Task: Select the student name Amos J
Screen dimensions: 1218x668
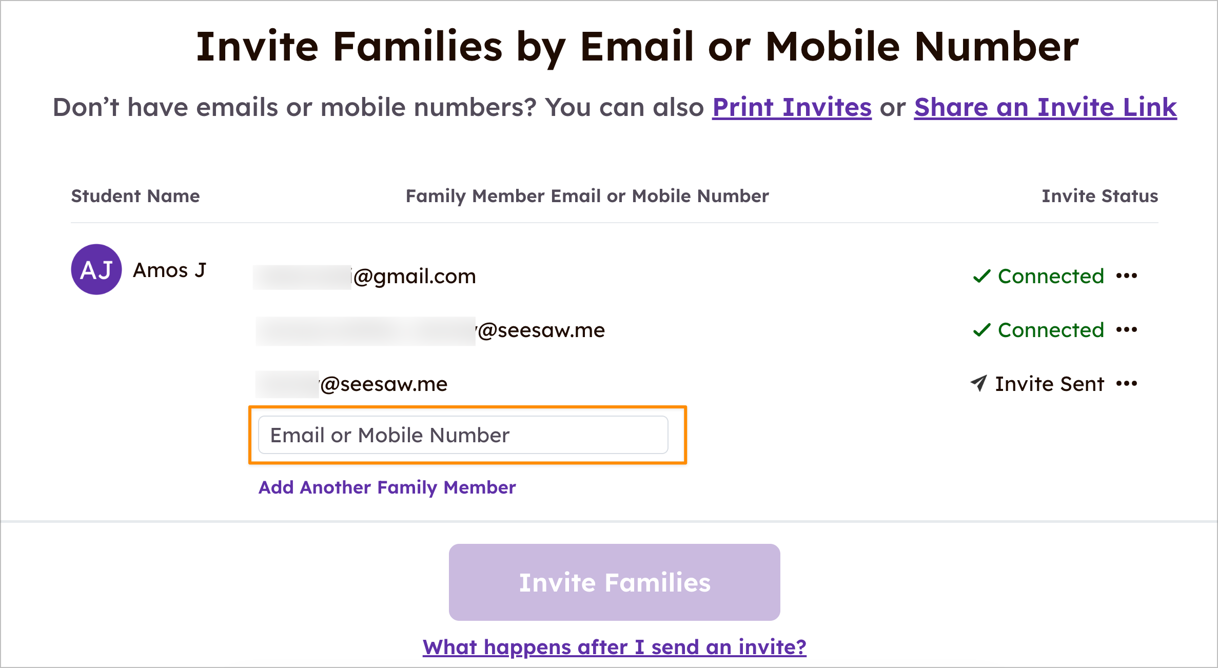Action: 169,270
